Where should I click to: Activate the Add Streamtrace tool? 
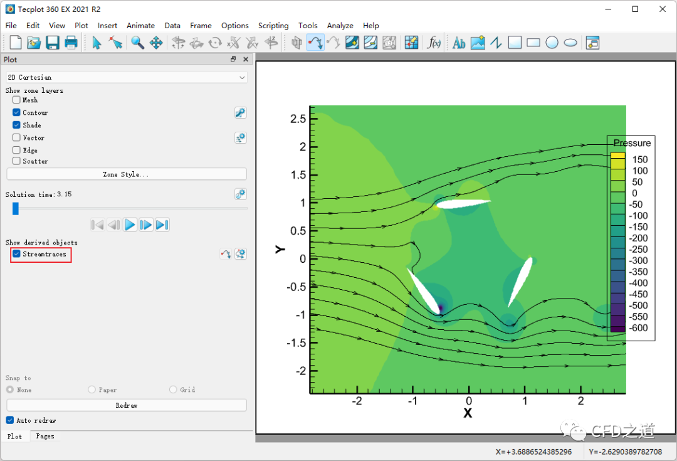point(315,43)
